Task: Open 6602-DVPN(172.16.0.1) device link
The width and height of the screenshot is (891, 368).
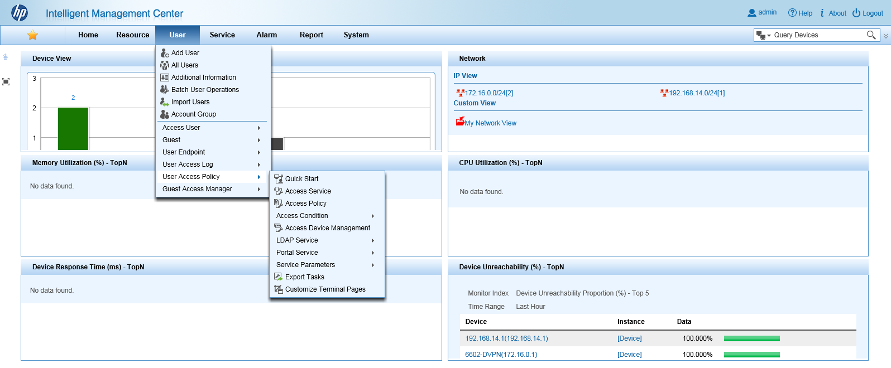Action: coord(501,355)
